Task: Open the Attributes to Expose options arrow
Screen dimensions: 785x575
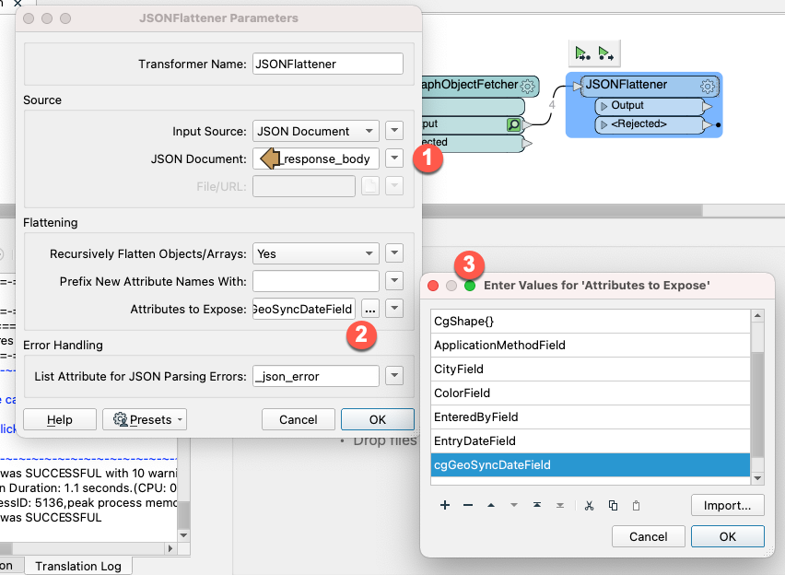Action: coord(394,308)
